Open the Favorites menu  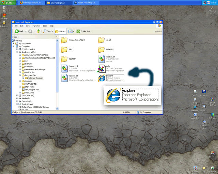point(36,26)
